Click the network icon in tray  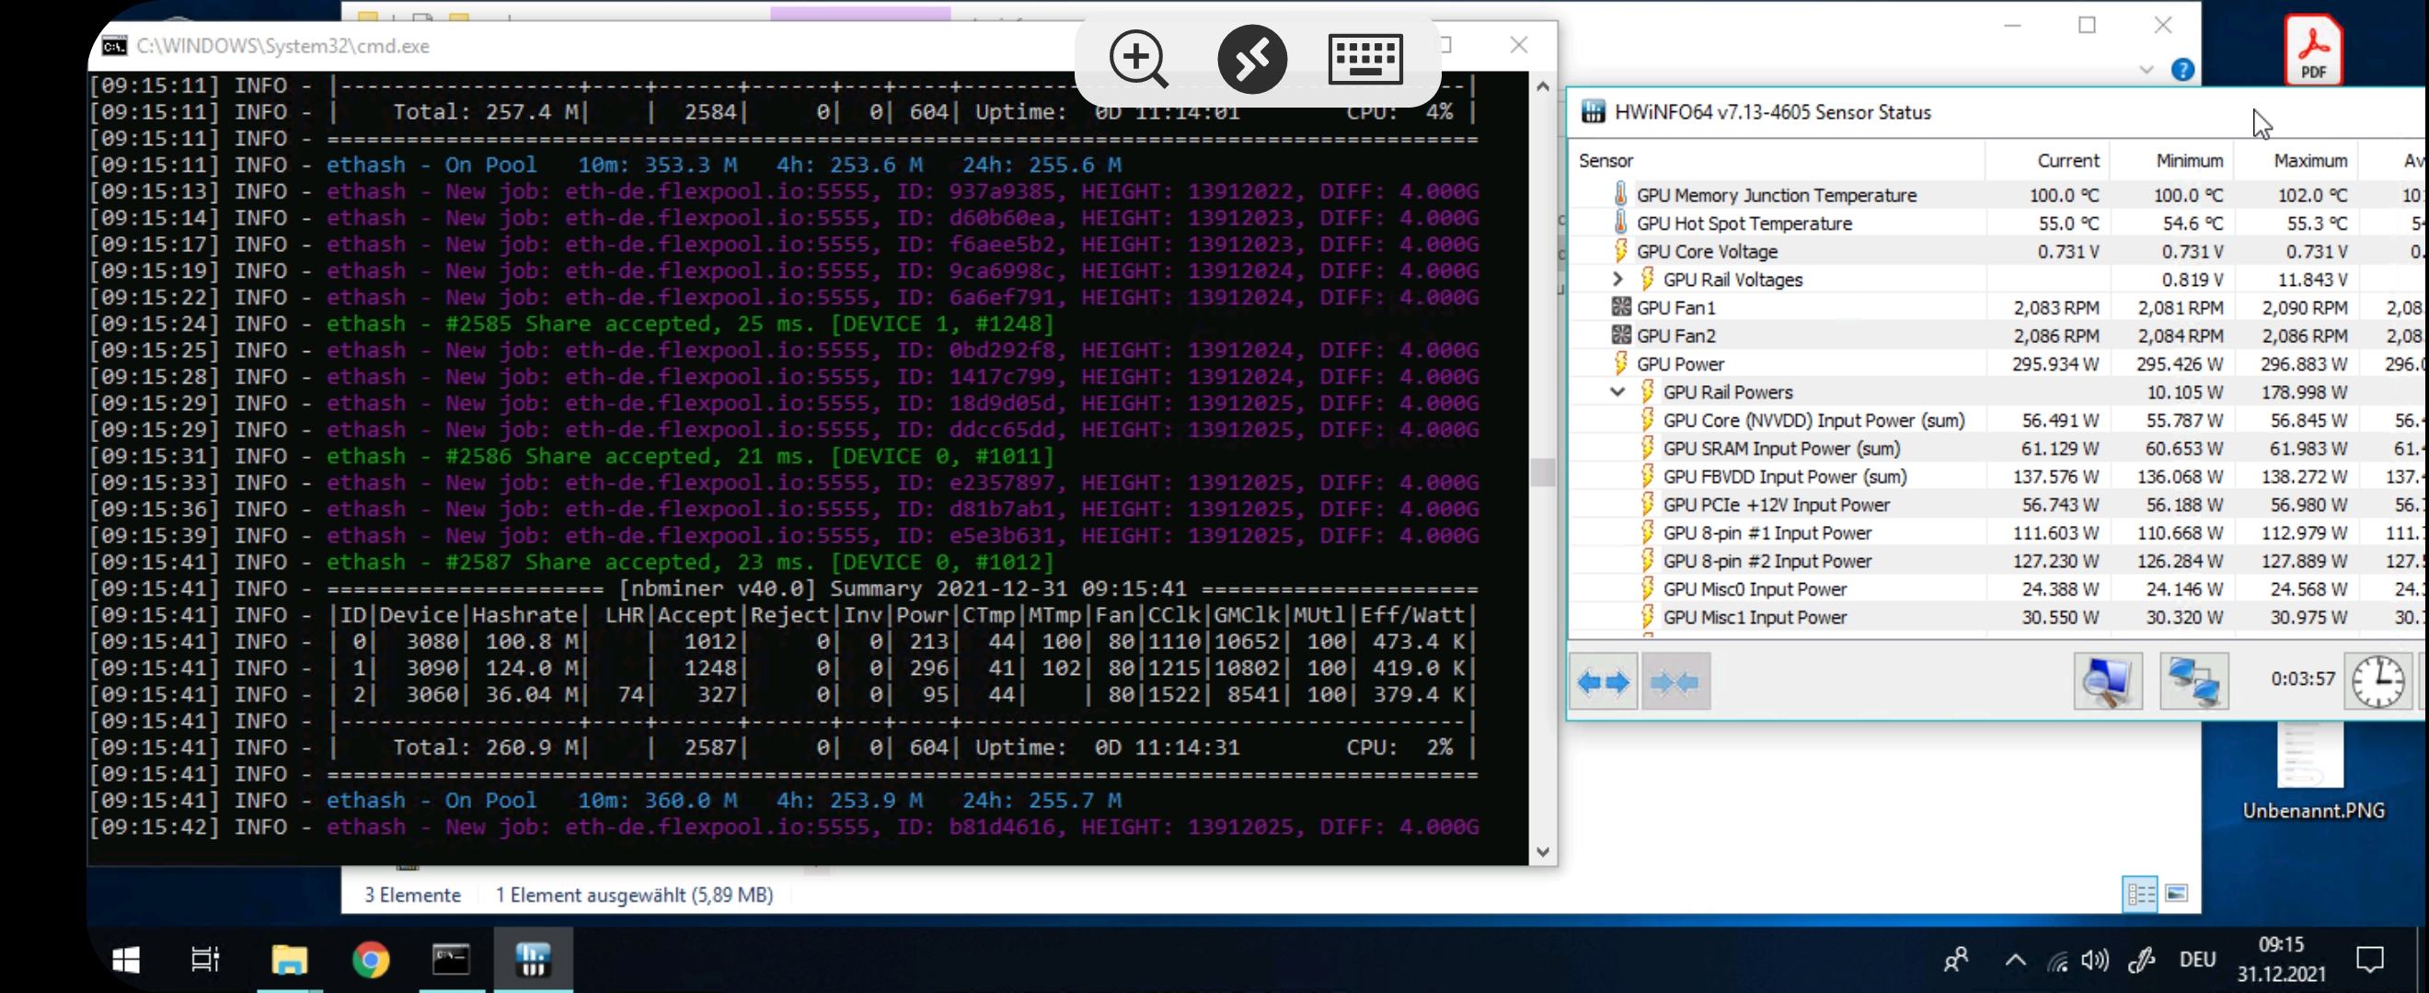[x=2057, y=961]
